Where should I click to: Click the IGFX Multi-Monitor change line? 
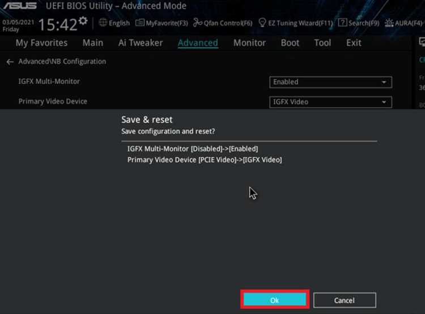(193, 149)
